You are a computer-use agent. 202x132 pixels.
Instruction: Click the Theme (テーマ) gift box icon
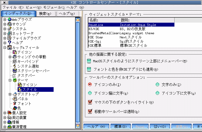coord(15,80)
